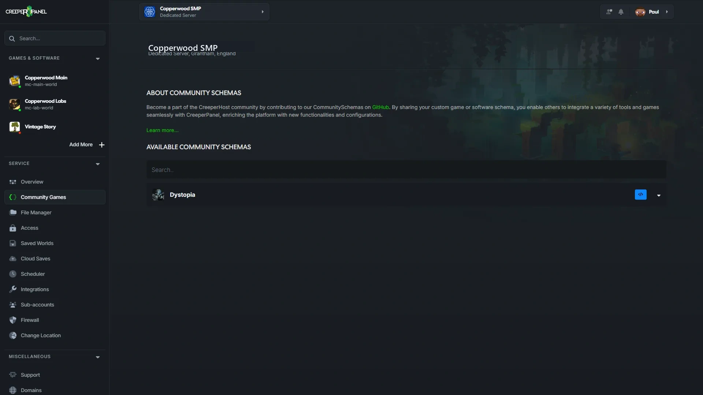Viewport: 703px width, 395px height.
Task: Open the Paul account menu arrow
Action: 667,12
